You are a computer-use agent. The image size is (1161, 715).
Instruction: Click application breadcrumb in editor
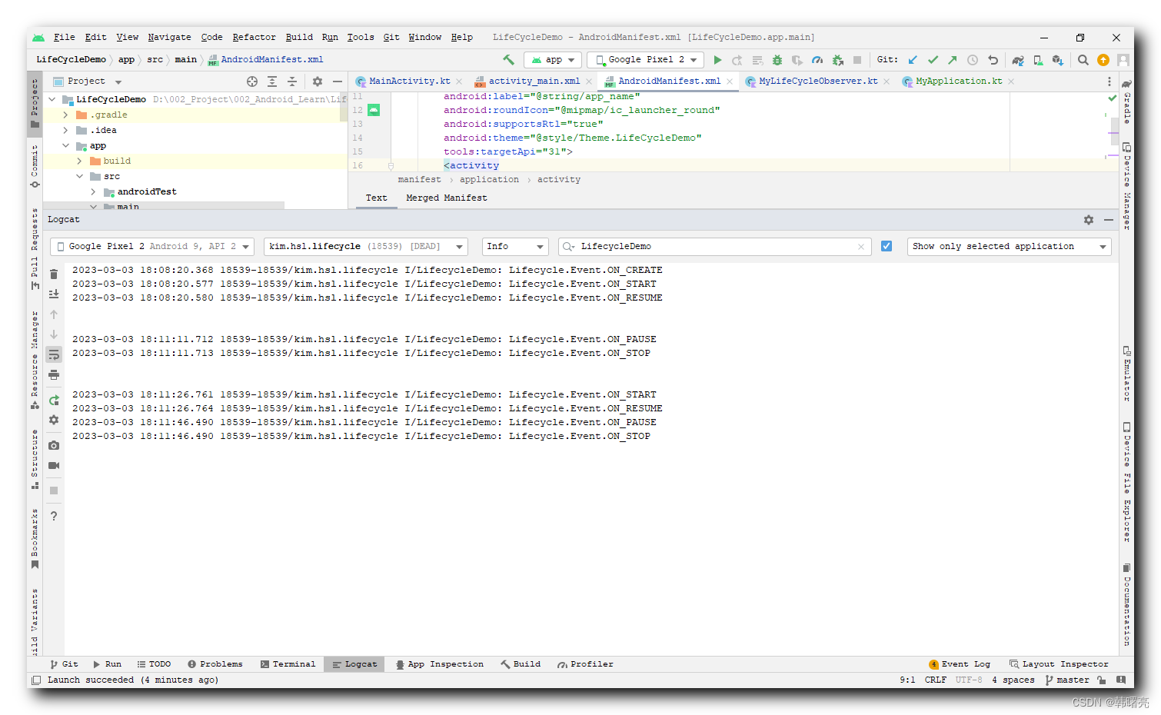pyautogui.click(x=489, y=180)
